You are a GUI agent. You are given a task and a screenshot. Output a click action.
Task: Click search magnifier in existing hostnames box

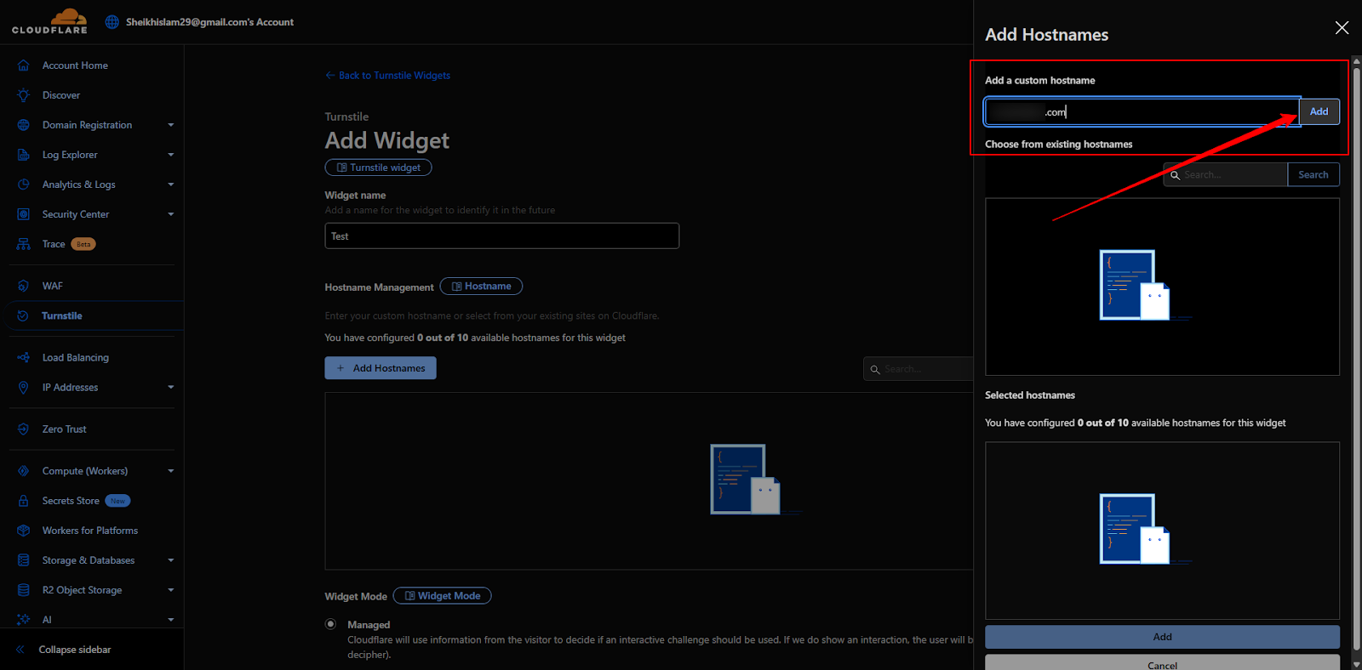click(1175, 175)
